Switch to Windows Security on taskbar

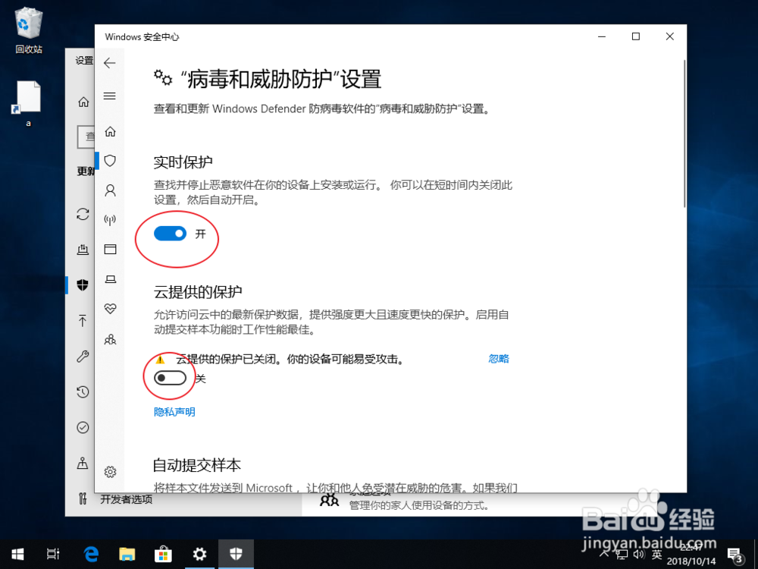tap(236, 554)
